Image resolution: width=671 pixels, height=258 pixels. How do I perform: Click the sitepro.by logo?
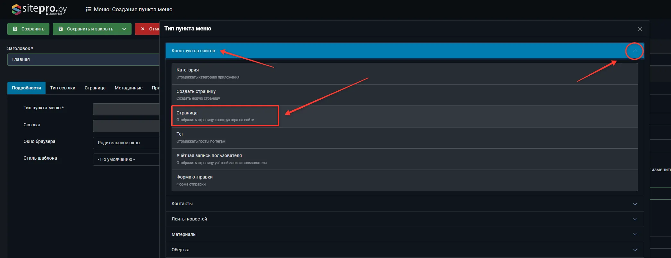[x=39, y=9]
